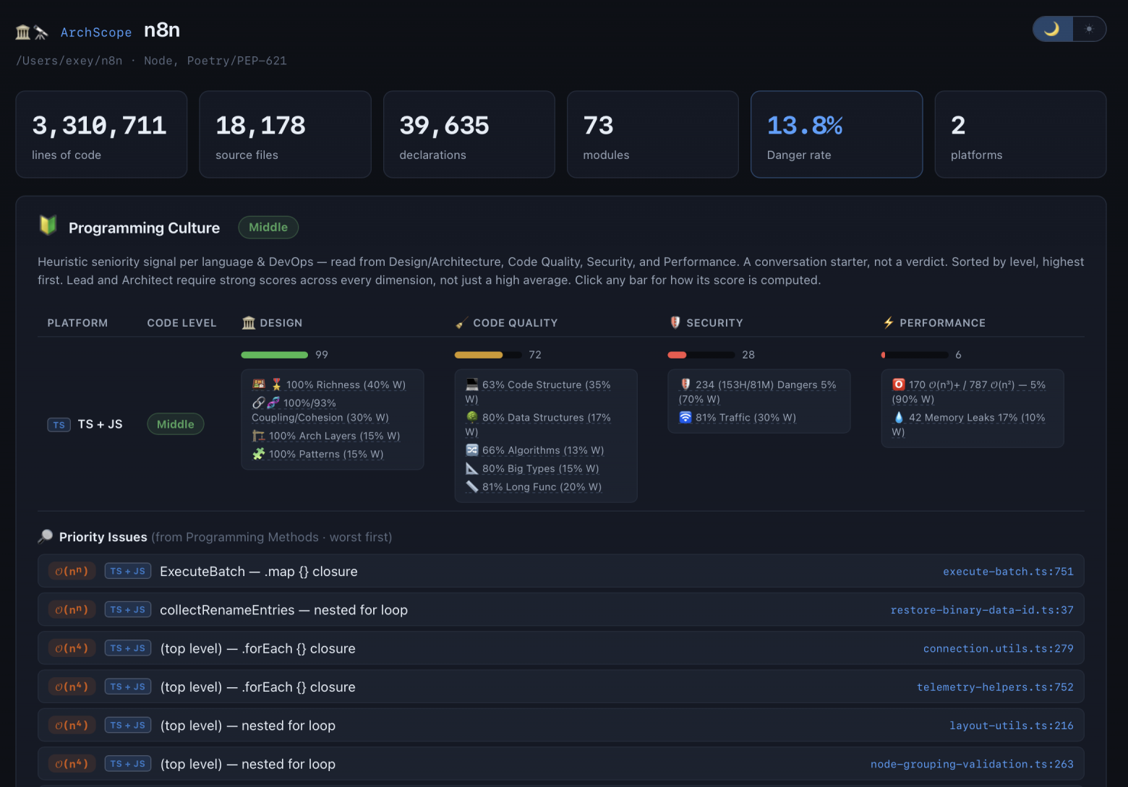The height and width of the screenshot is (787, 1128).
Task: Click the Design column temple icon
Action: [249, 323]
